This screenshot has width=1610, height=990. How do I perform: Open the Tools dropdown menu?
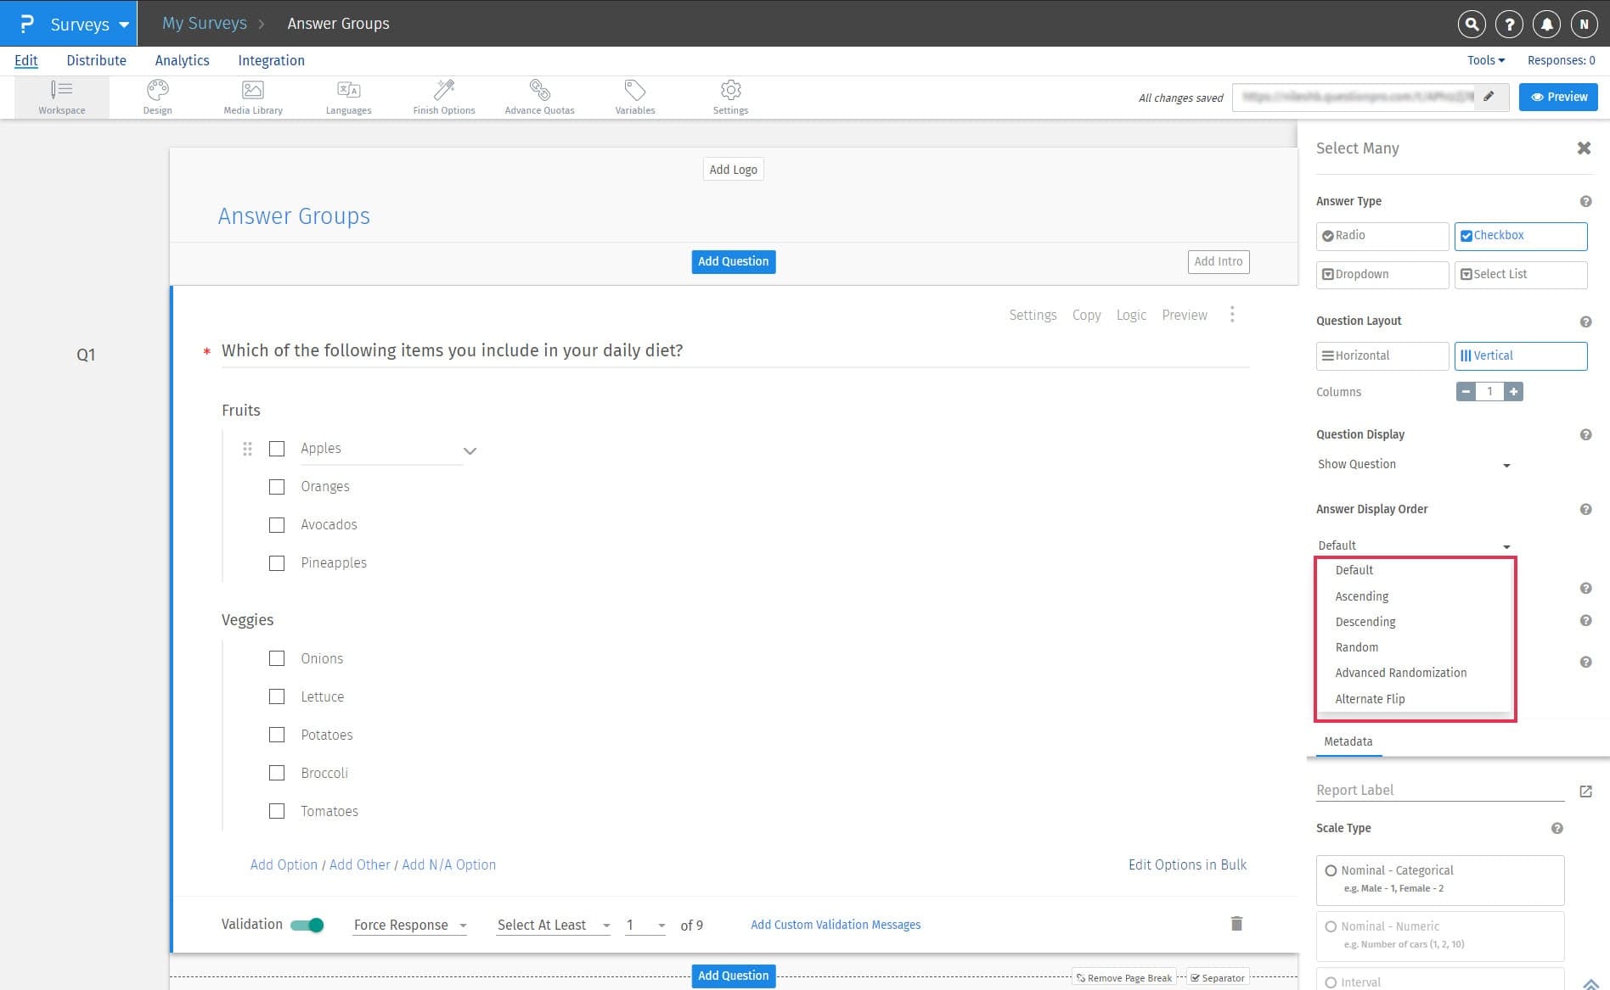(x=1486, y=60)
